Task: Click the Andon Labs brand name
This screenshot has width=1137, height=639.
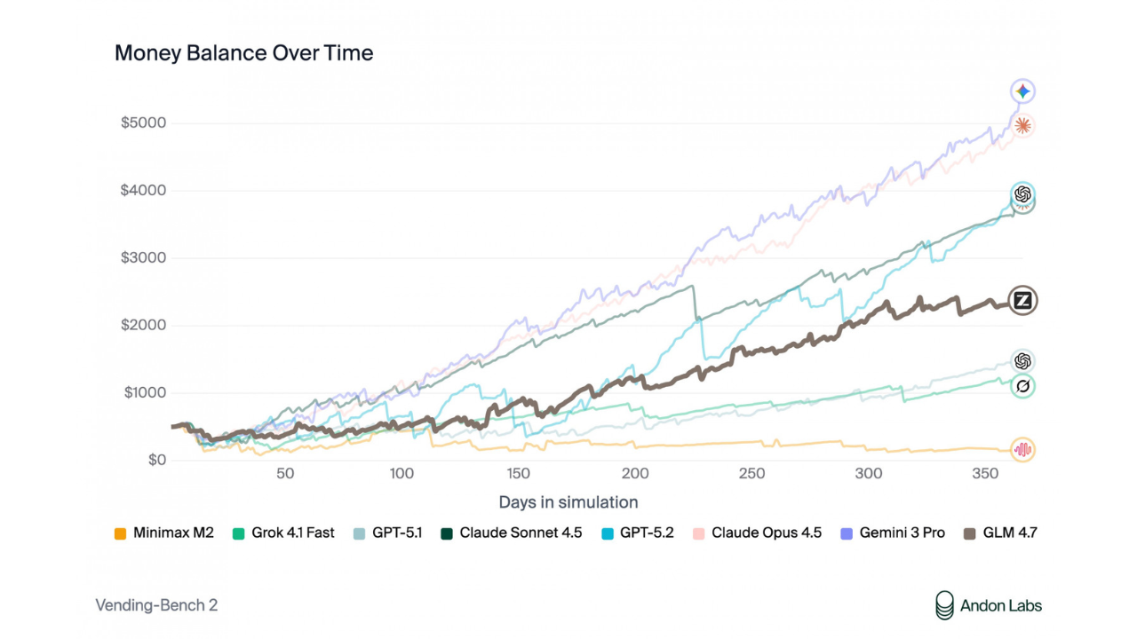Action: [x=1001, y=606]
